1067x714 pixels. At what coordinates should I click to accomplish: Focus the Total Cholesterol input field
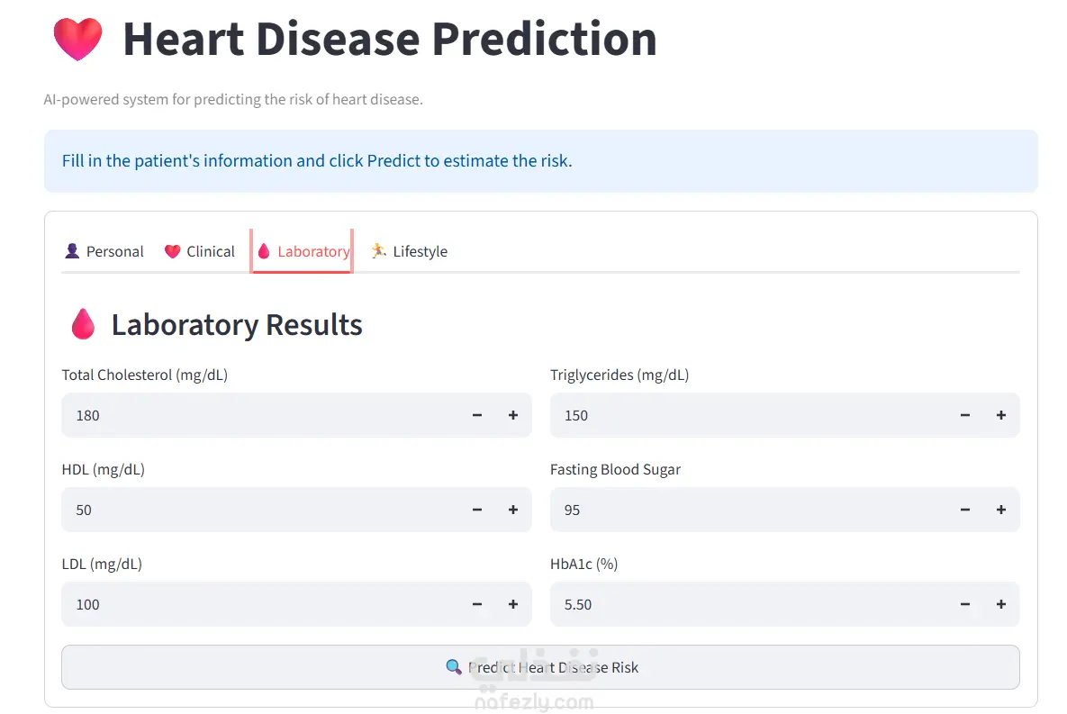260,415
